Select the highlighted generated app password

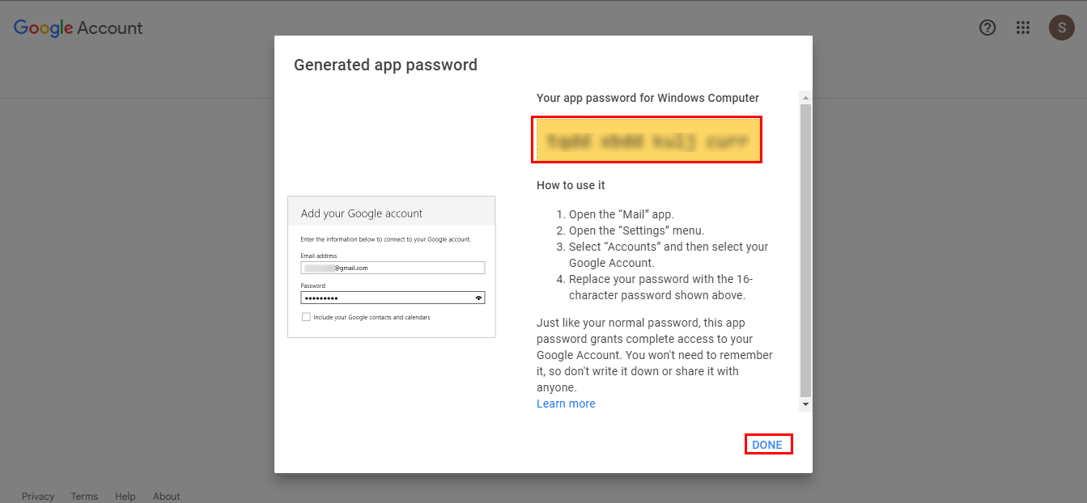click(646, 139)
